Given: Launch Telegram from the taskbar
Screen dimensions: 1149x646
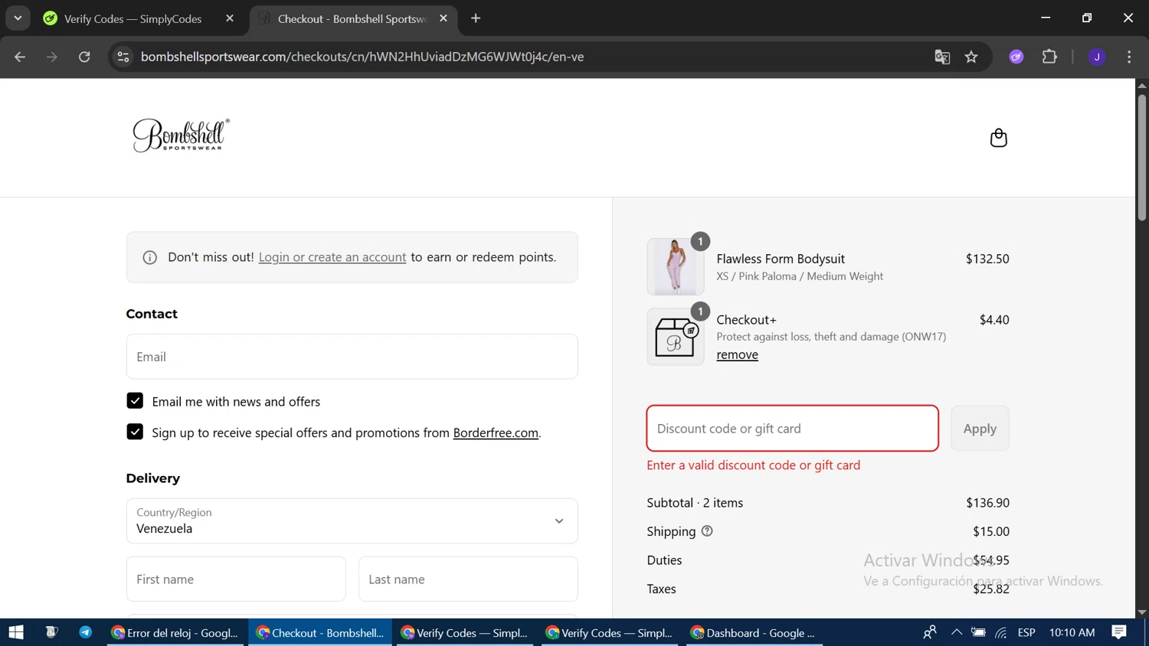Looking at the screenshot, I should (86, 632).
